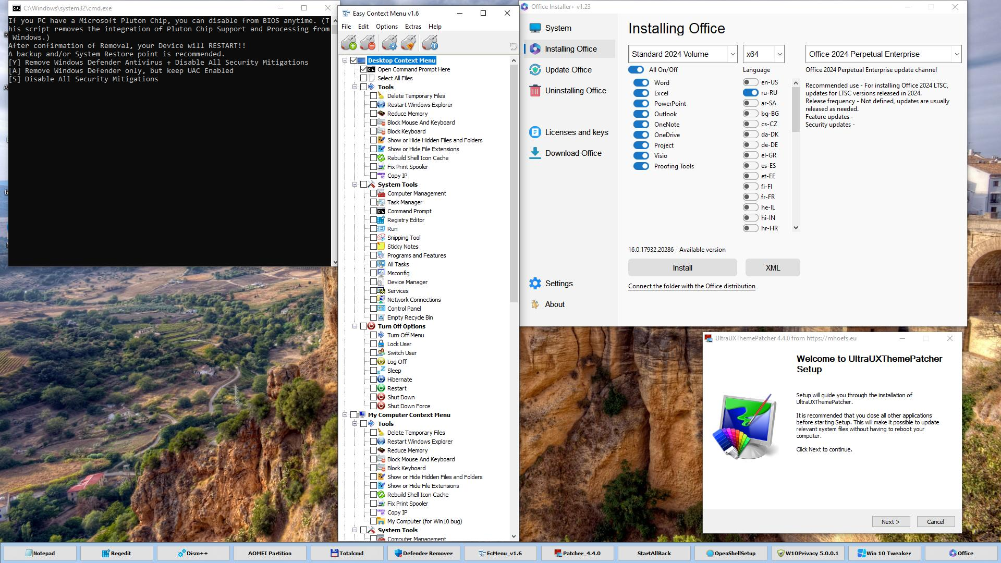Viewport: 1001px width, 563px height.
Task: Open the mouse-with-gear List Editor icon
Action: pos(389,43)
